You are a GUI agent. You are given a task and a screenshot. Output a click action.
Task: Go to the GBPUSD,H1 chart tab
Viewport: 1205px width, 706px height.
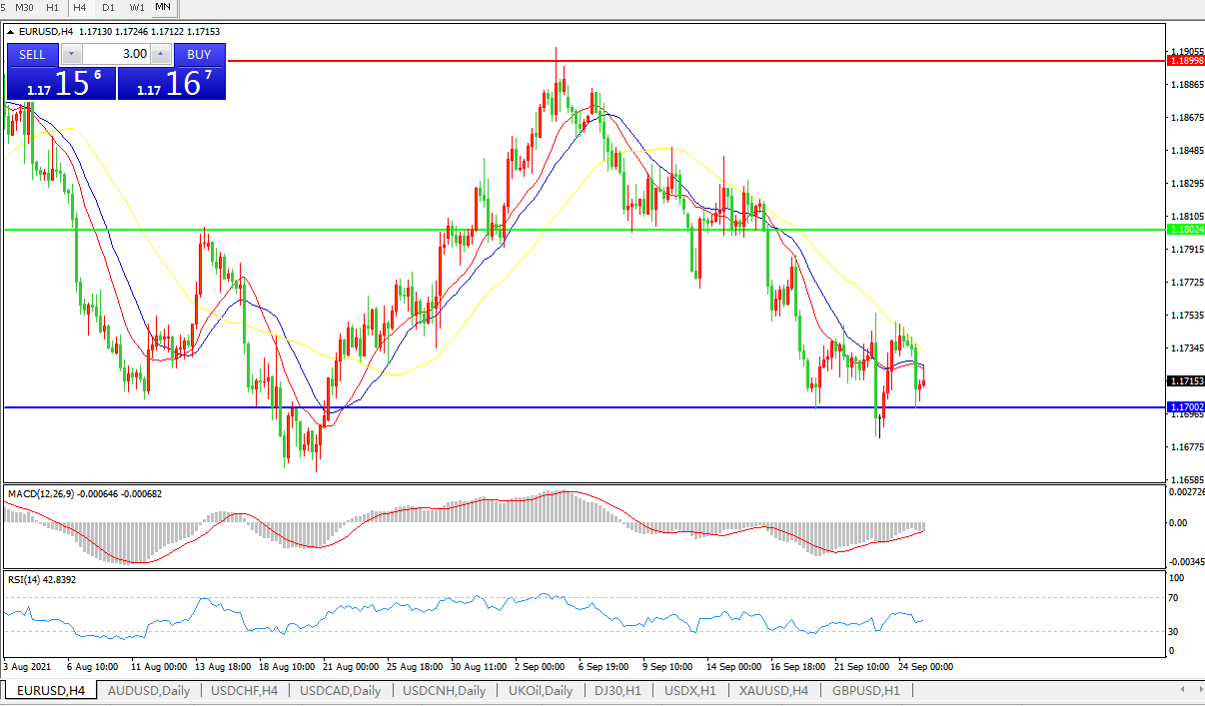[865, 690]
